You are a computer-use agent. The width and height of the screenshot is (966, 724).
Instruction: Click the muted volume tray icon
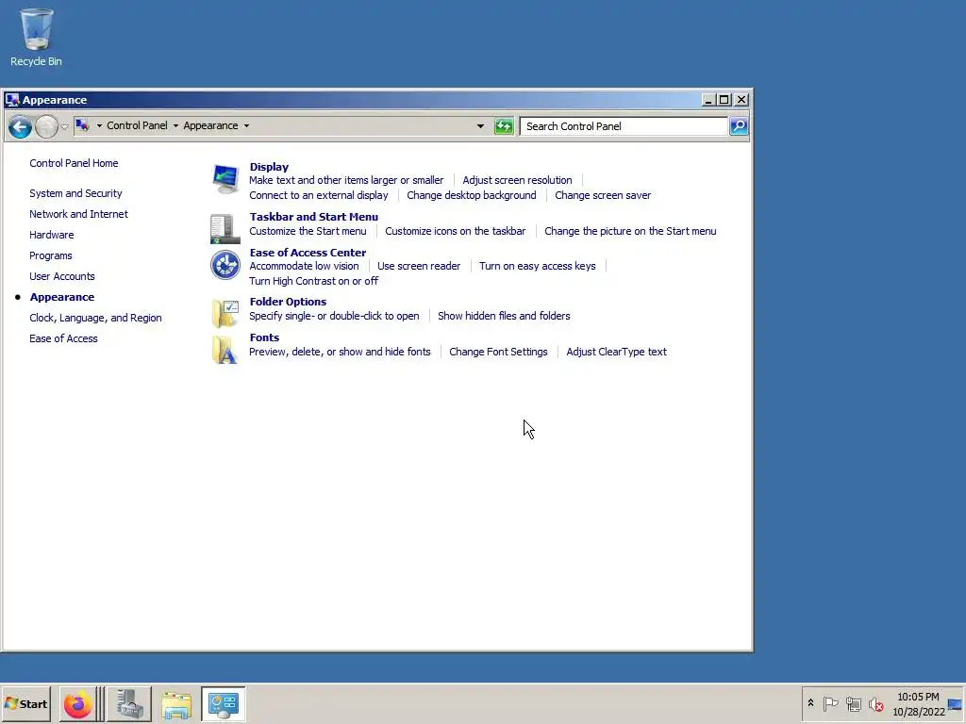click(875, 703)
